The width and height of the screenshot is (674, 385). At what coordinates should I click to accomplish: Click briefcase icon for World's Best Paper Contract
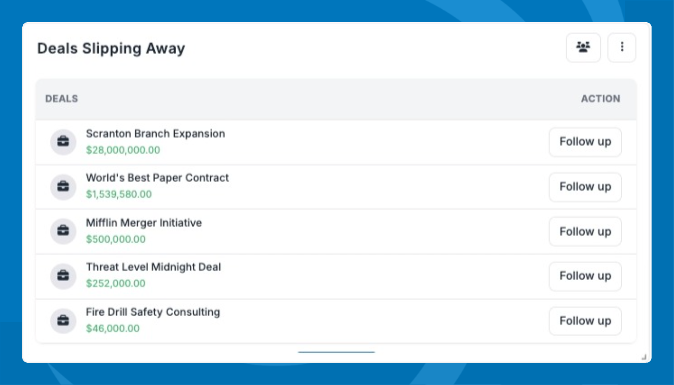tap(63, 187)
